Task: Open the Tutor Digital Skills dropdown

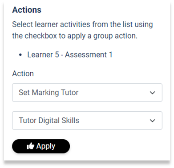Action: tap(87, 121)
